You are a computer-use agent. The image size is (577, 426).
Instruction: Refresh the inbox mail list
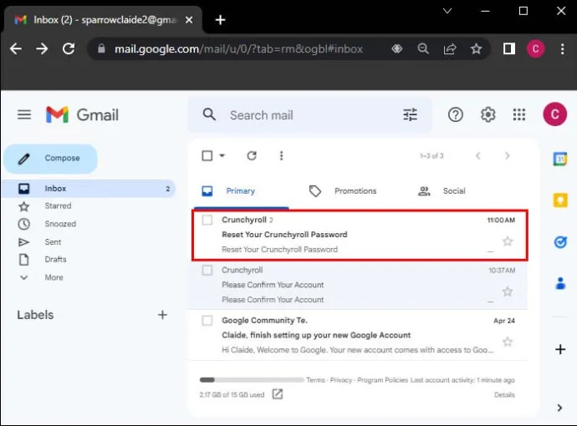click(252, 156)
